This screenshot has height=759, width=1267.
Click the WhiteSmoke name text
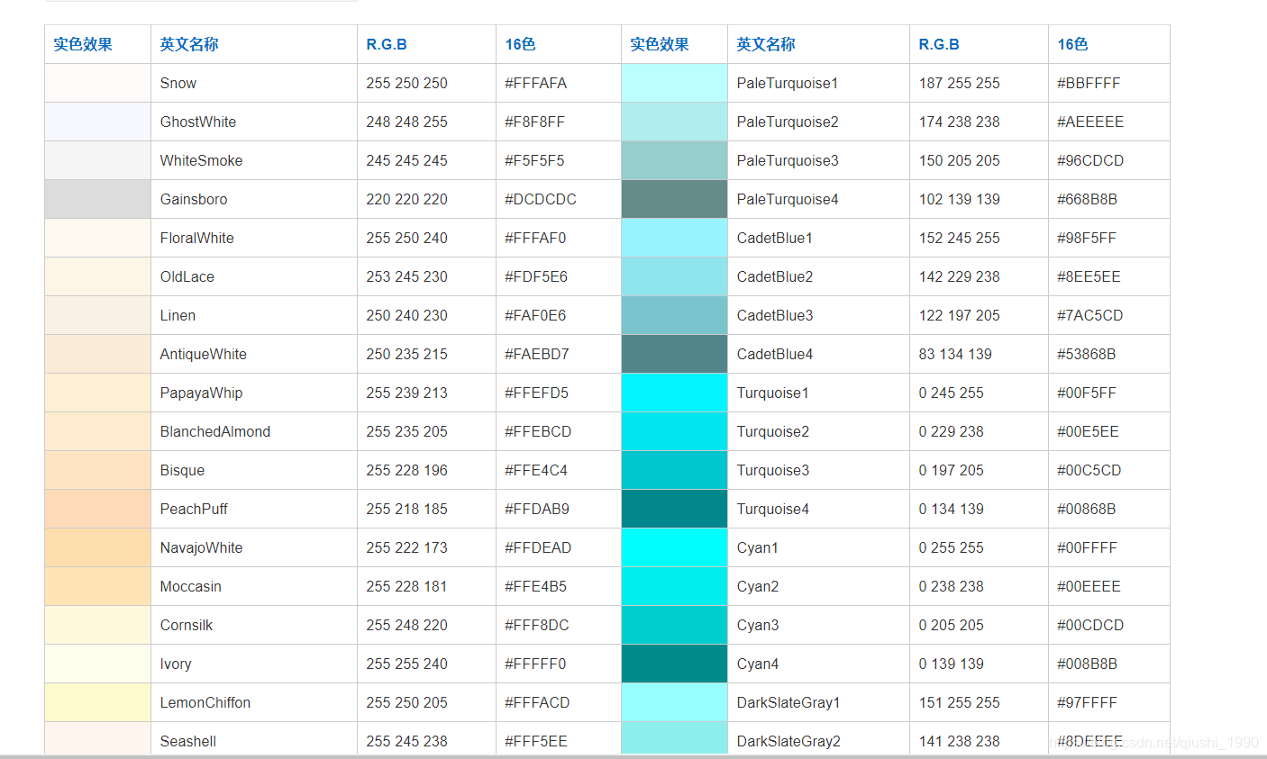point(201,160)
